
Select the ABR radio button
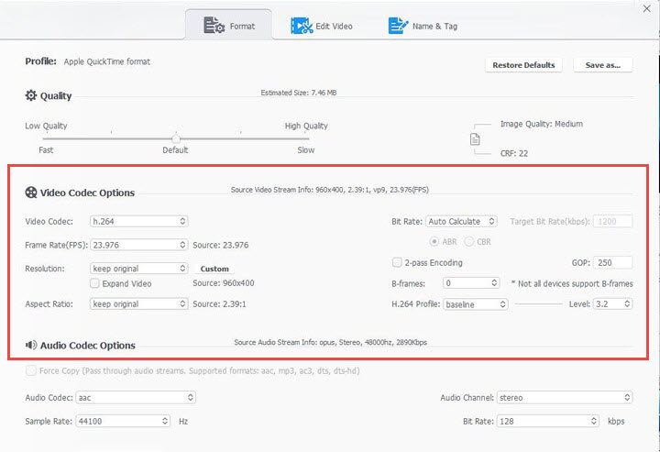point(434,241)
